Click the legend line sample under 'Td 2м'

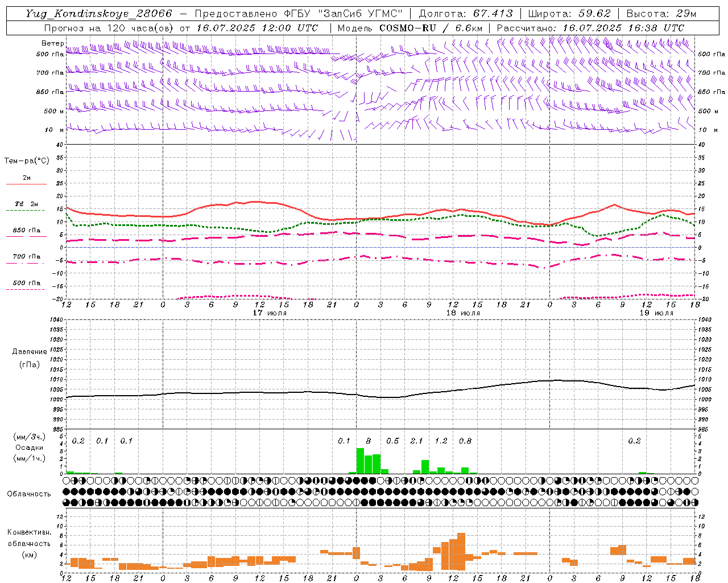click(x=25, y=211)
